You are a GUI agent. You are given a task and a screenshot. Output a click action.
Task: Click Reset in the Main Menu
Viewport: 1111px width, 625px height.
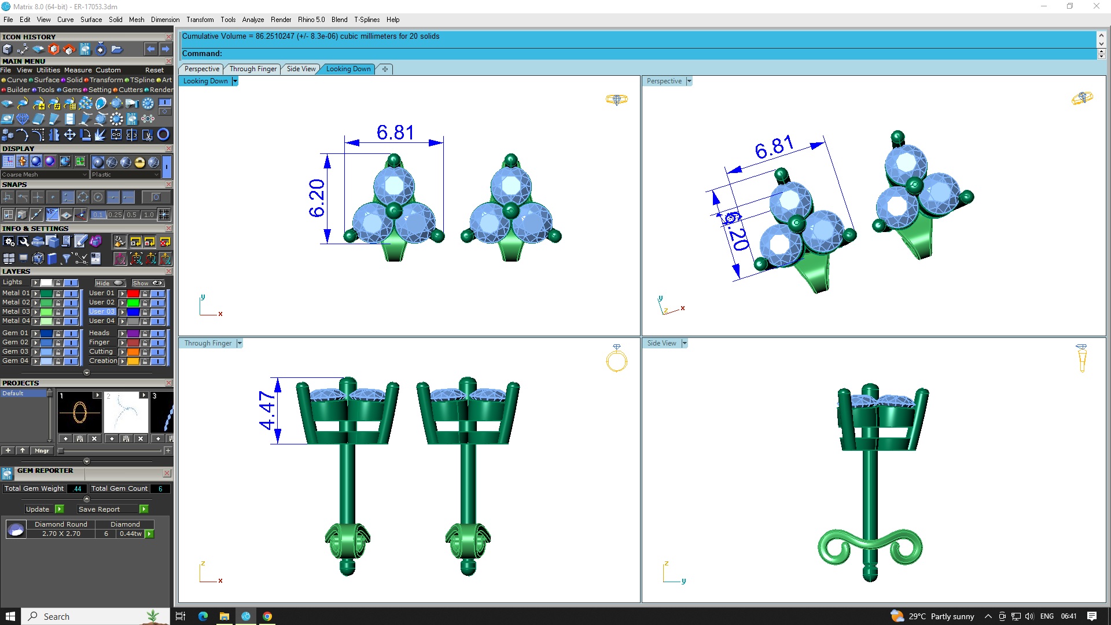154,70
